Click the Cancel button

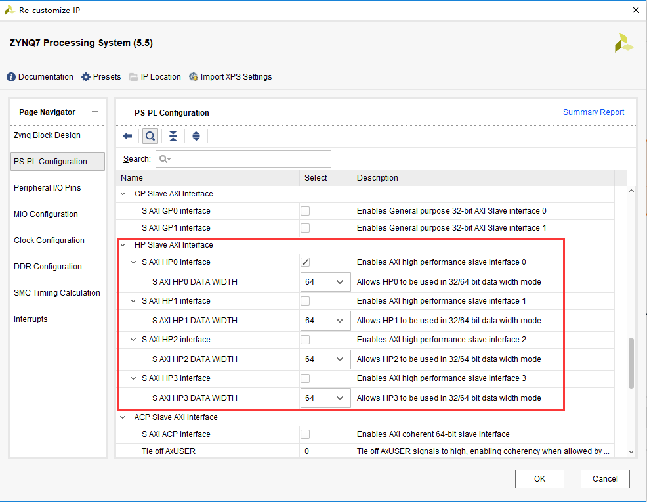[x=605, y=479]
